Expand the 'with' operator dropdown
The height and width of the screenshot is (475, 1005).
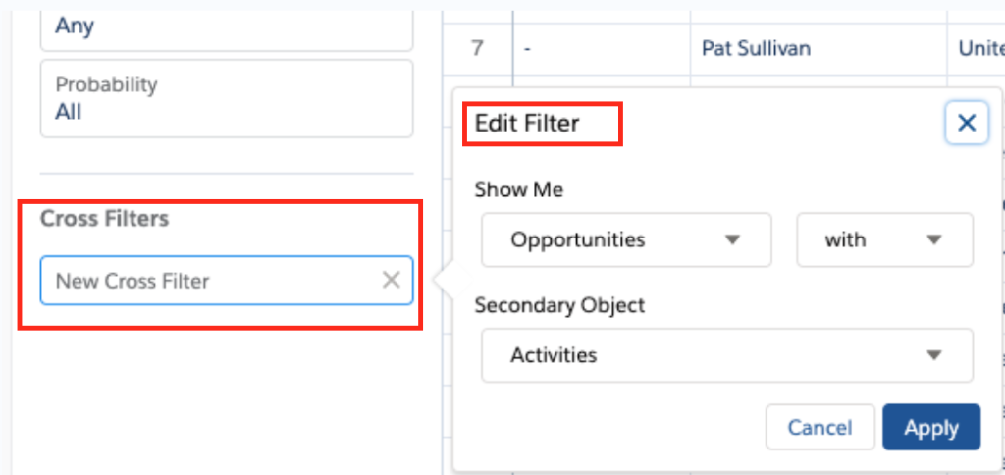[x=884, y=240]
